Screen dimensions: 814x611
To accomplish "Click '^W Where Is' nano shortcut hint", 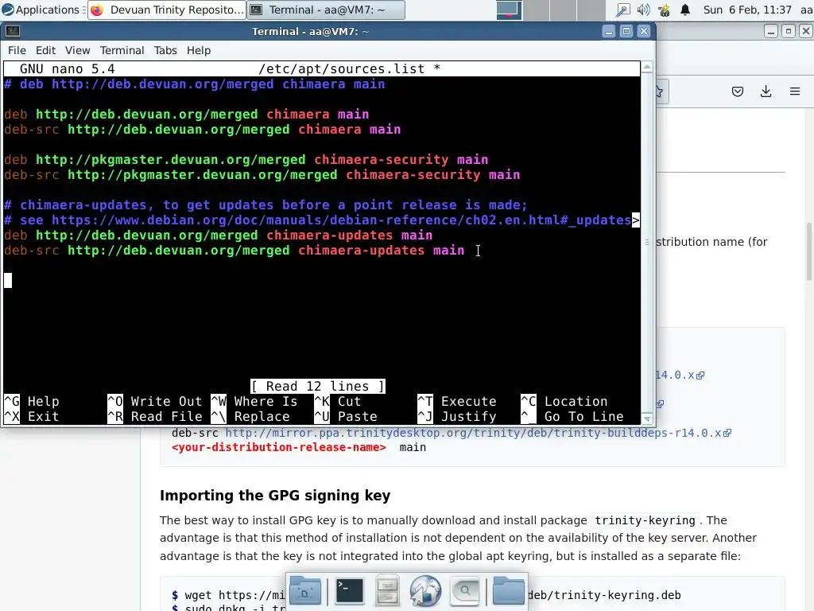I will (x=254, y=402).
